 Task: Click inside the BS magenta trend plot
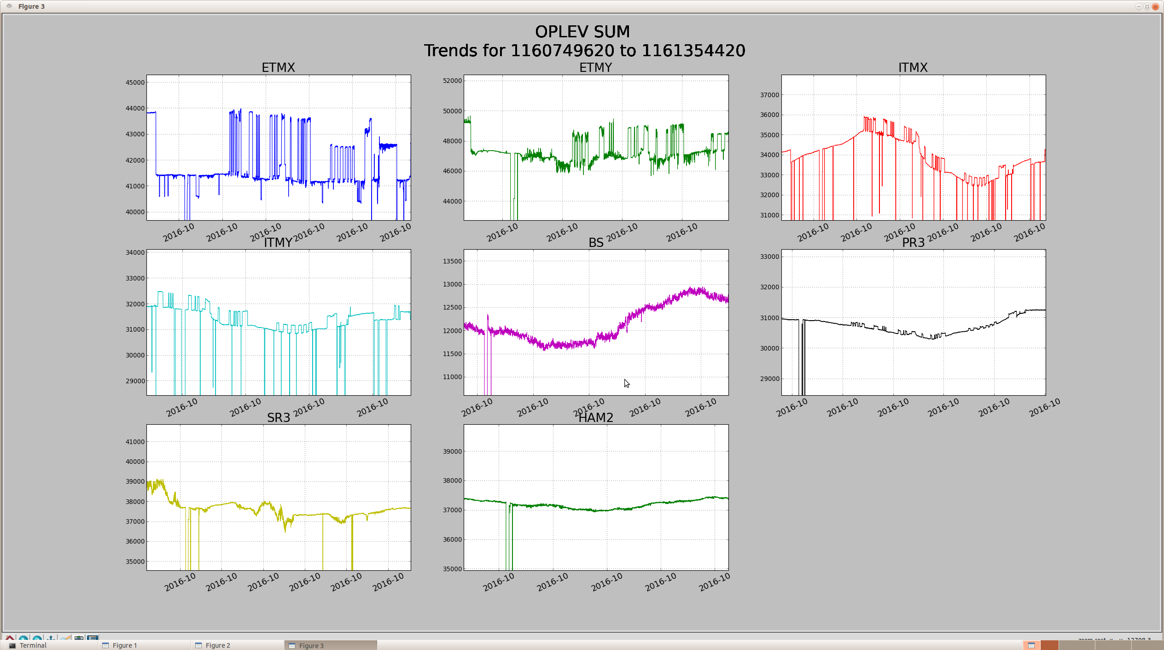596,322
